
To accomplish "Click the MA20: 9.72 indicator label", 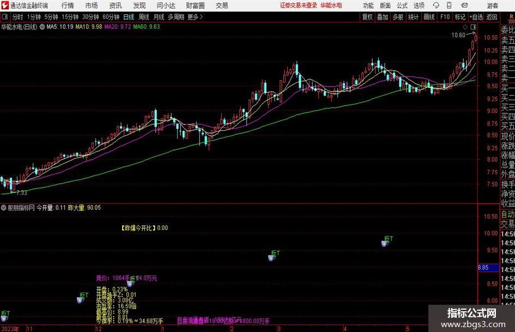I will point(118,27).
